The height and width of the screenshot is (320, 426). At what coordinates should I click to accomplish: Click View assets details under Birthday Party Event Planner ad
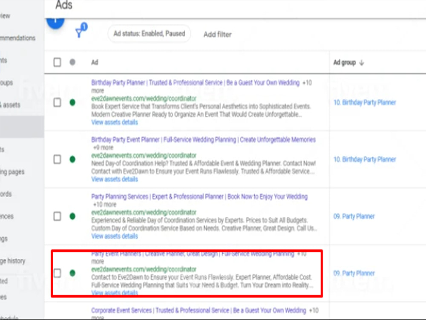click(x=114, y=179)
